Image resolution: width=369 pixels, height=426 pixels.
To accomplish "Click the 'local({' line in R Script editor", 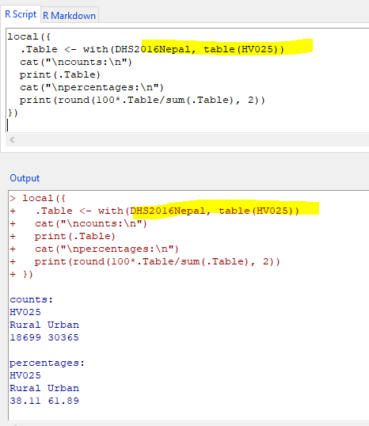I will point(29,36).
